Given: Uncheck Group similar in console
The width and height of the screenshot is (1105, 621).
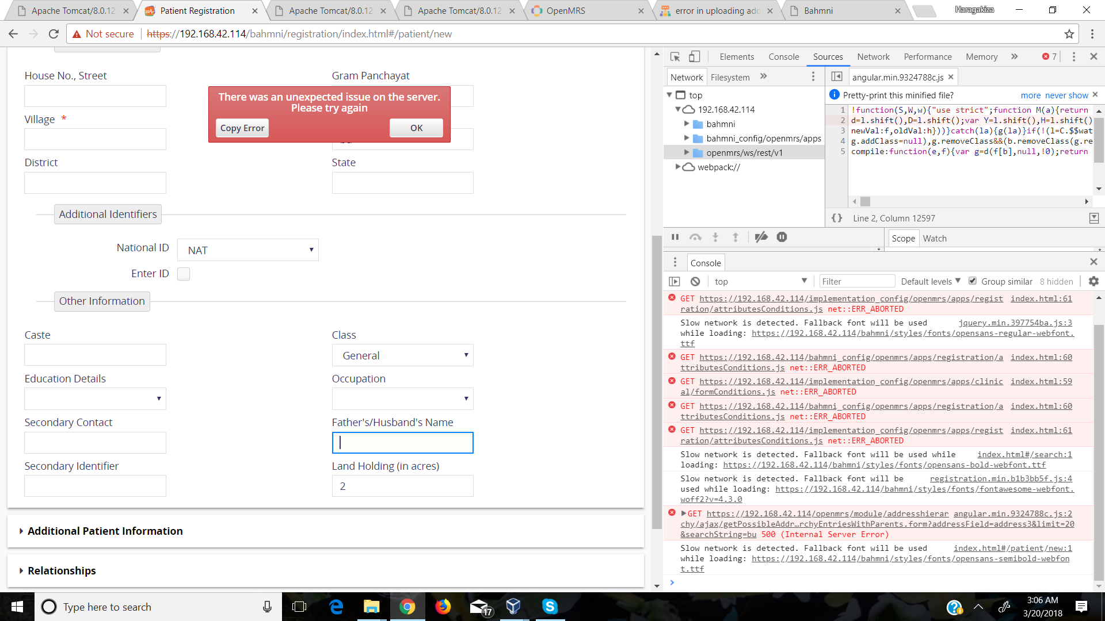Looking at the screenshot, I should (973, 281).
